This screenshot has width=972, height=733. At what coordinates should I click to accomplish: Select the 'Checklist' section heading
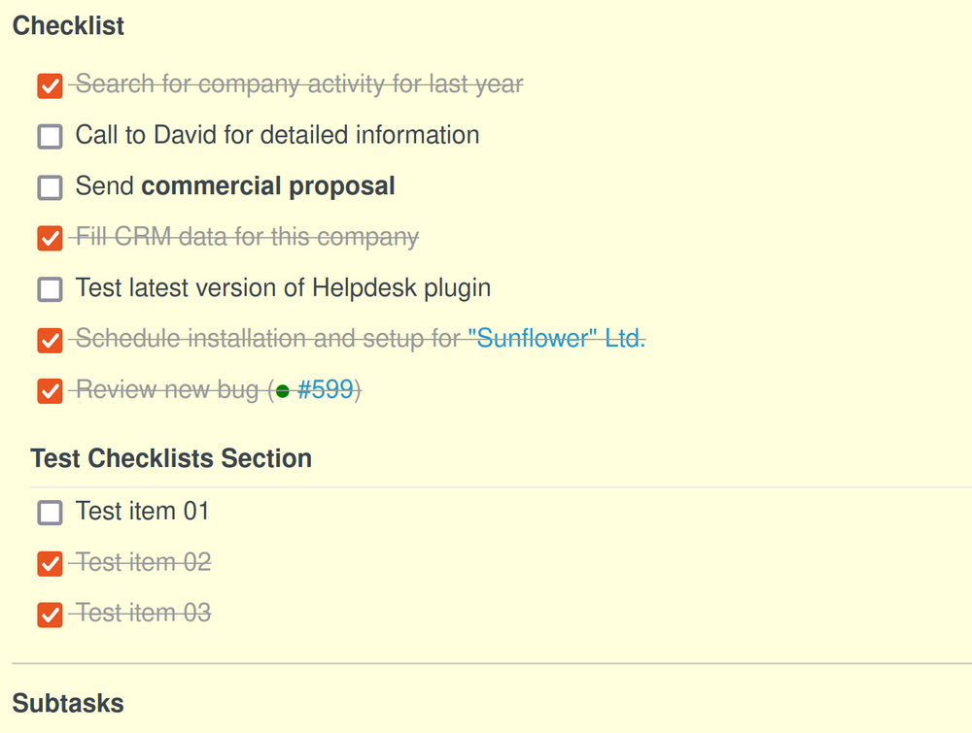point(68,26)
